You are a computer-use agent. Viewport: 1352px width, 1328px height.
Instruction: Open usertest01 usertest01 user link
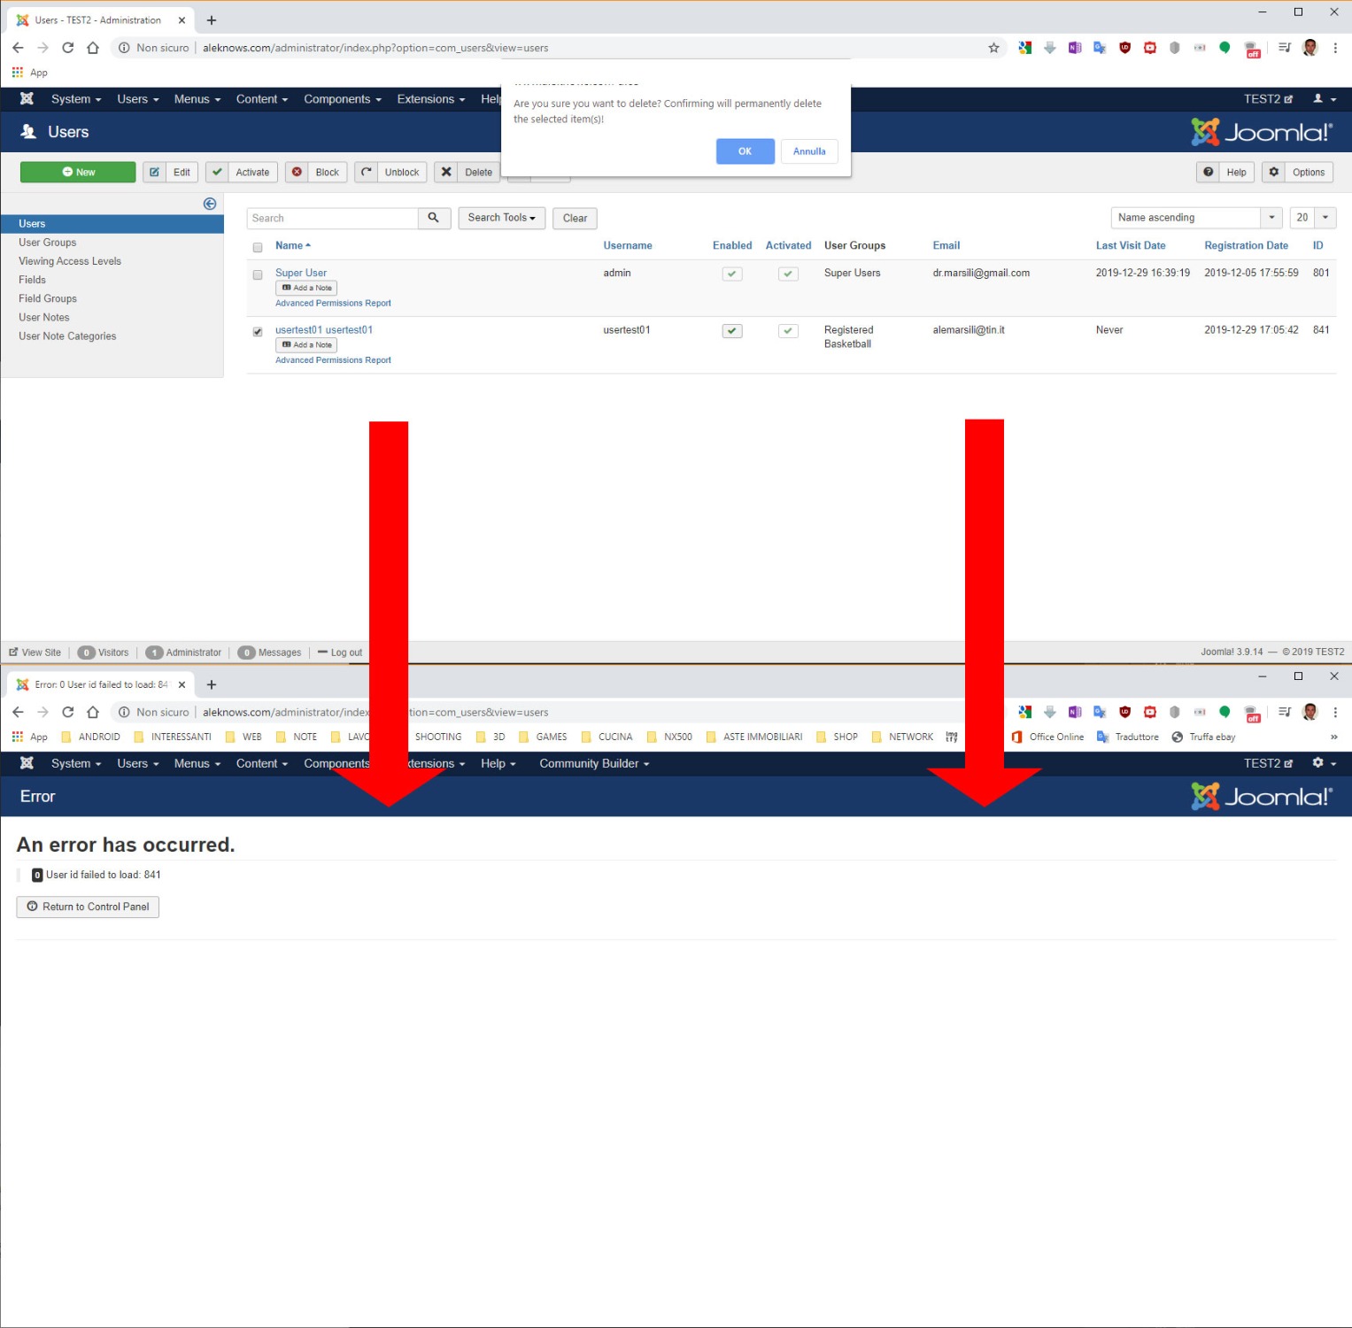[x=324, y=330]
